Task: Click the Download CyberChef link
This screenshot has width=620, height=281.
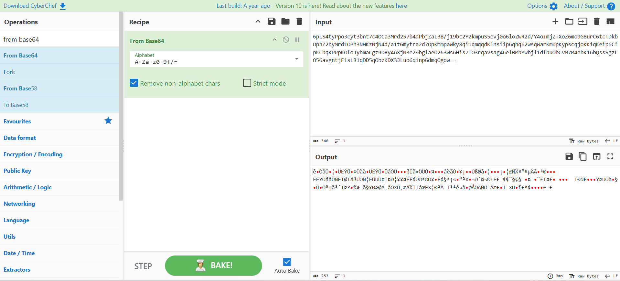Action: pyautogui.click(x=35, y=6)
